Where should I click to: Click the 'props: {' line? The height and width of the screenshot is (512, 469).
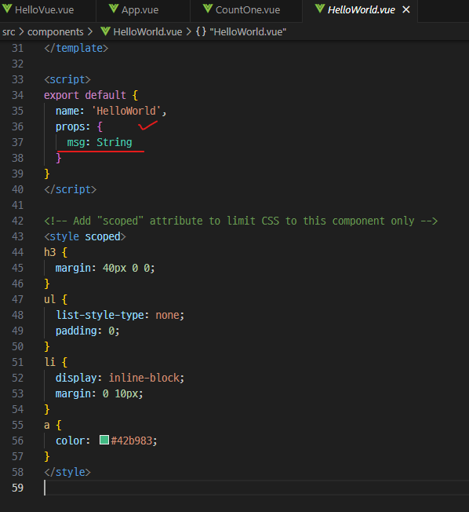tap(79, 126)
